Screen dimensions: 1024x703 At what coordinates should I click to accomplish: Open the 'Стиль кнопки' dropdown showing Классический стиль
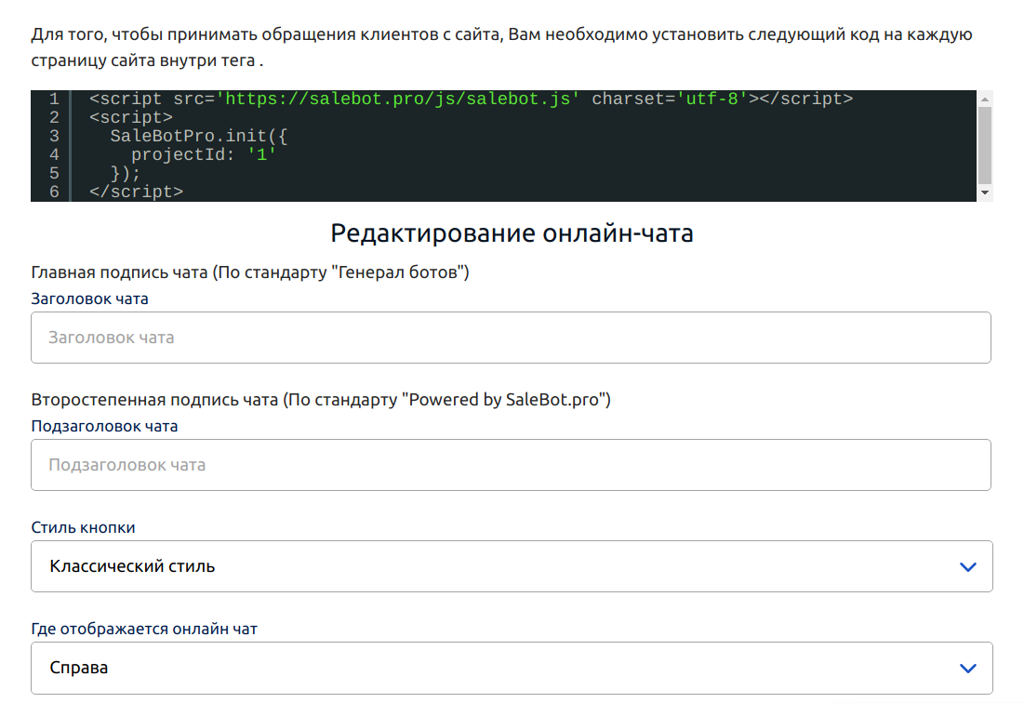coord(512,566)
